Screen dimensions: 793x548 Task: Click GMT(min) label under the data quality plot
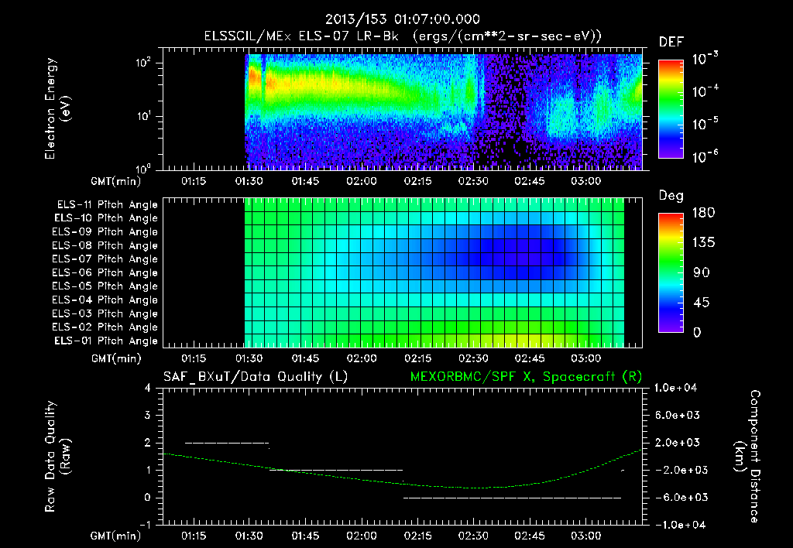116,536
